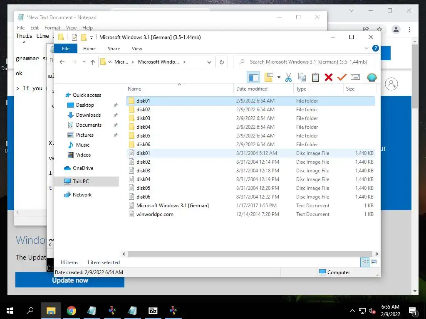Open recent locations dropdown arrow
Screen dimensions: 426x319
pyautogui.click(x=84, y=62)
